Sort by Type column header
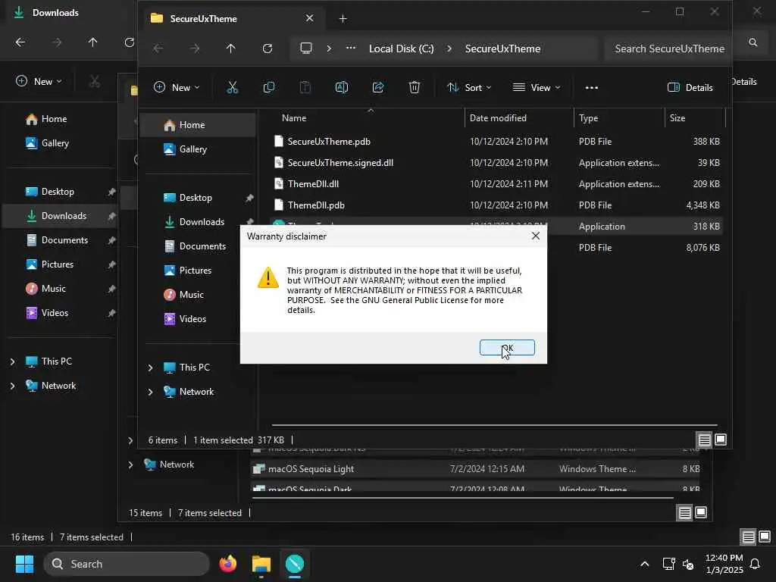This screenshot has width=776, height=582. [x=588, y=118]
